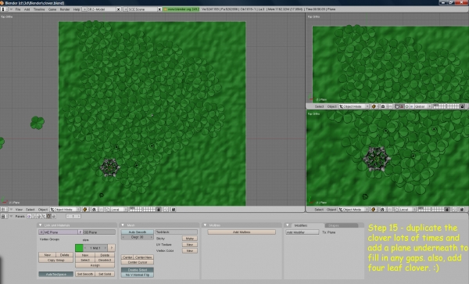469x284 pixels.
Task: Toggle the F fake user button
Action: pyautogui.click(x=81, y=232)
